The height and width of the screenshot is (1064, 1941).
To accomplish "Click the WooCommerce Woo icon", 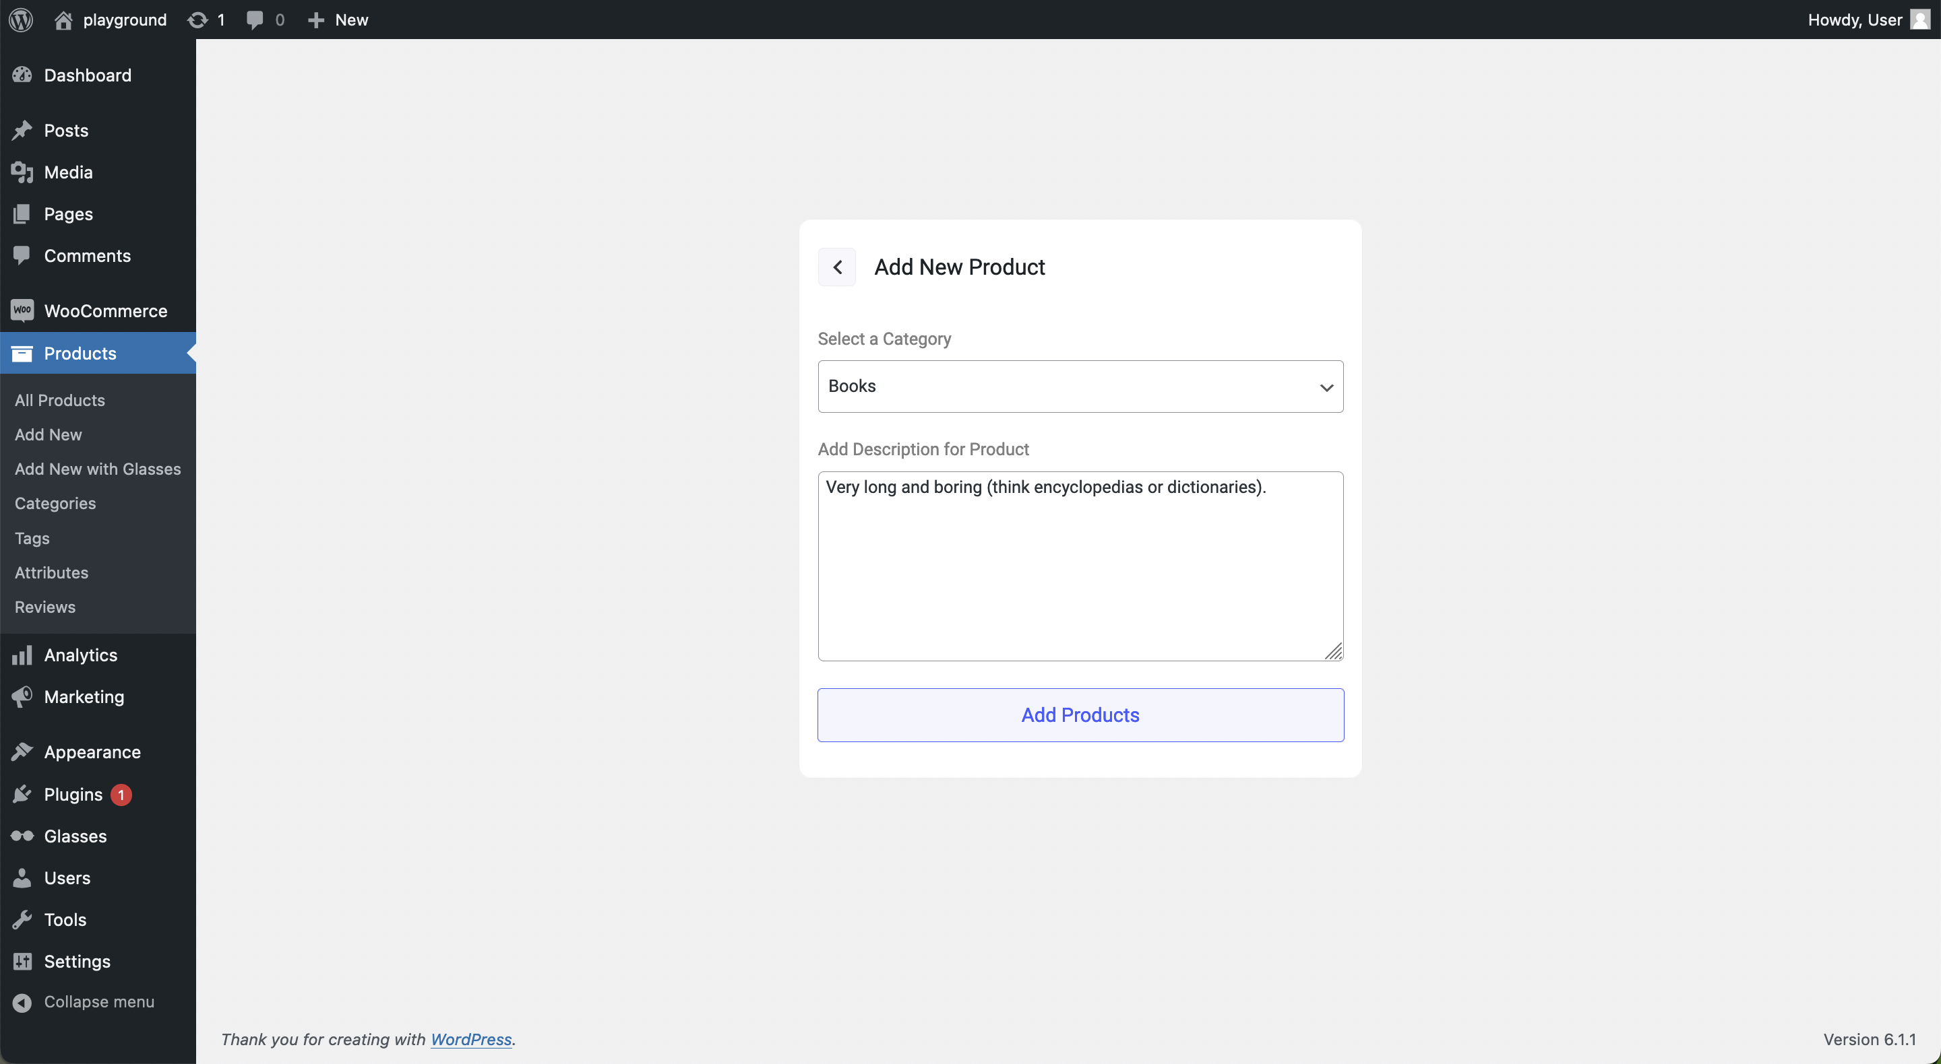I will [22, 310].
